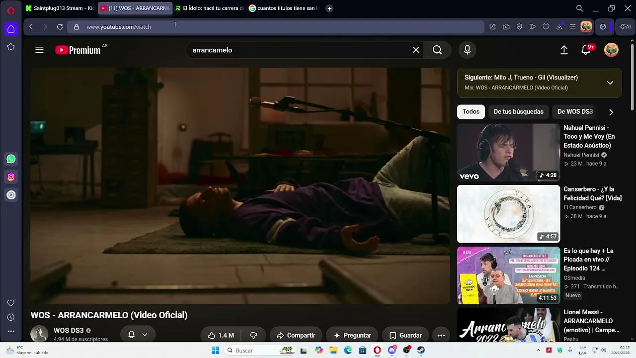Open Lionel Messi ARRANCARMELO emotivo video title

point(591,321)
